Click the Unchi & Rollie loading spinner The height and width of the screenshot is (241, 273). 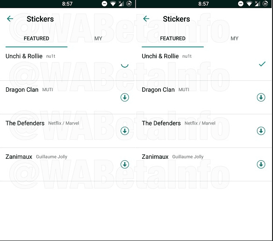click(x=125, y=65)
